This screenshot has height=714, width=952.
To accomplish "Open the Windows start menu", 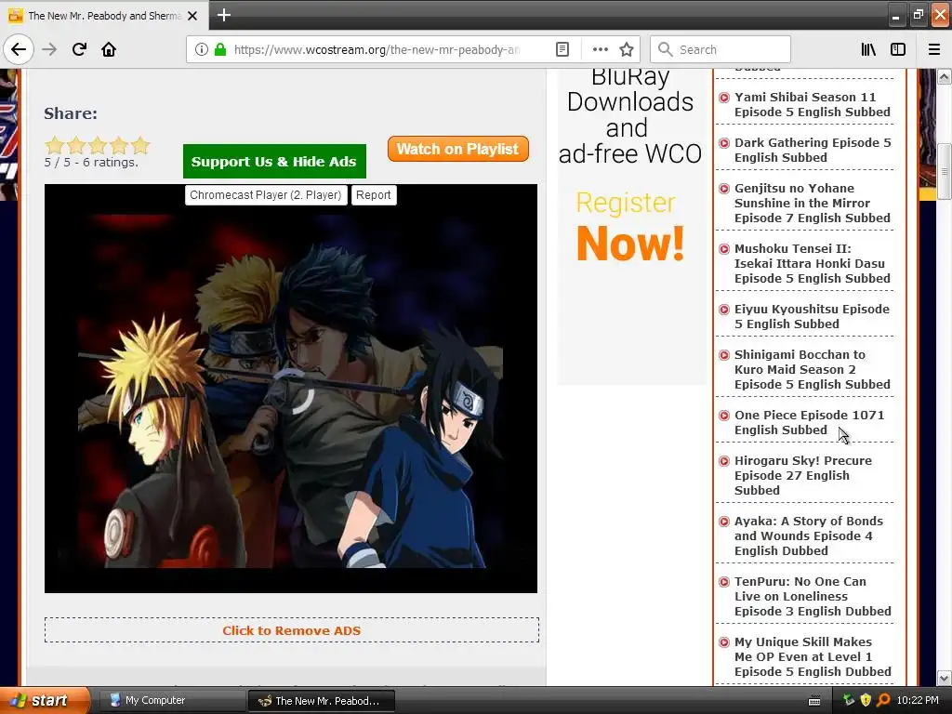I will pos(44,700).
